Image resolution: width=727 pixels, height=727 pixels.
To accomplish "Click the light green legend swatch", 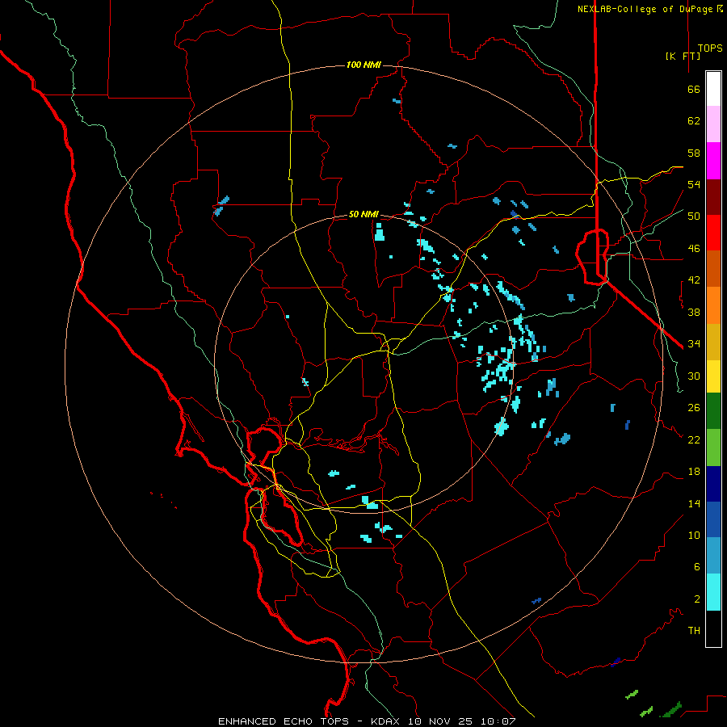I will click(713, 448).
